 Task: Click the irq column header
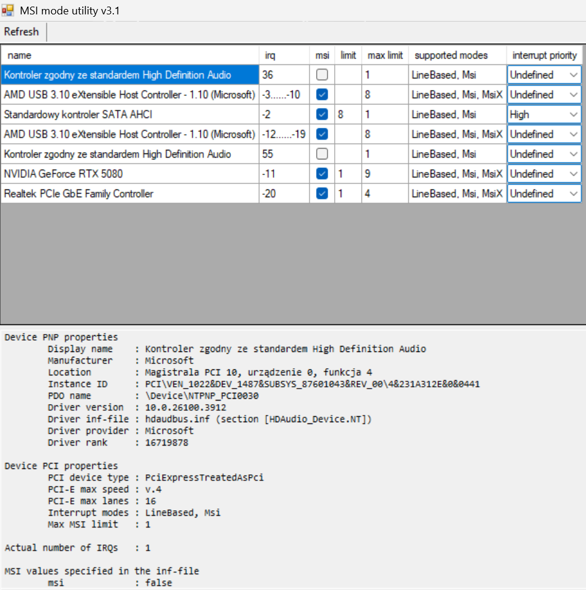pos(284,55)
